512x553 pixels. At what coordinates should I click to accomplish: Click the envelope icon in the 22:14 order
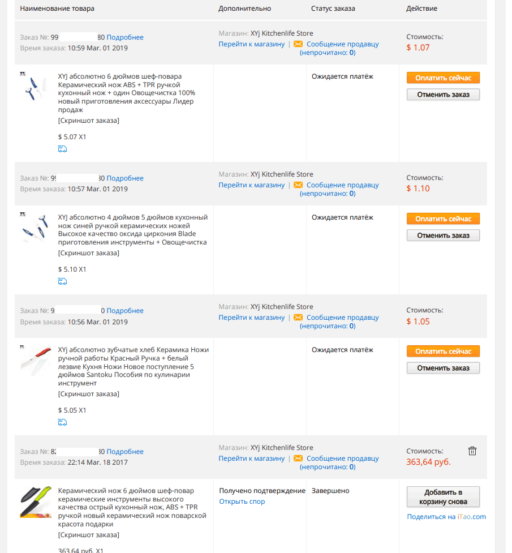(x=298, y=458)
